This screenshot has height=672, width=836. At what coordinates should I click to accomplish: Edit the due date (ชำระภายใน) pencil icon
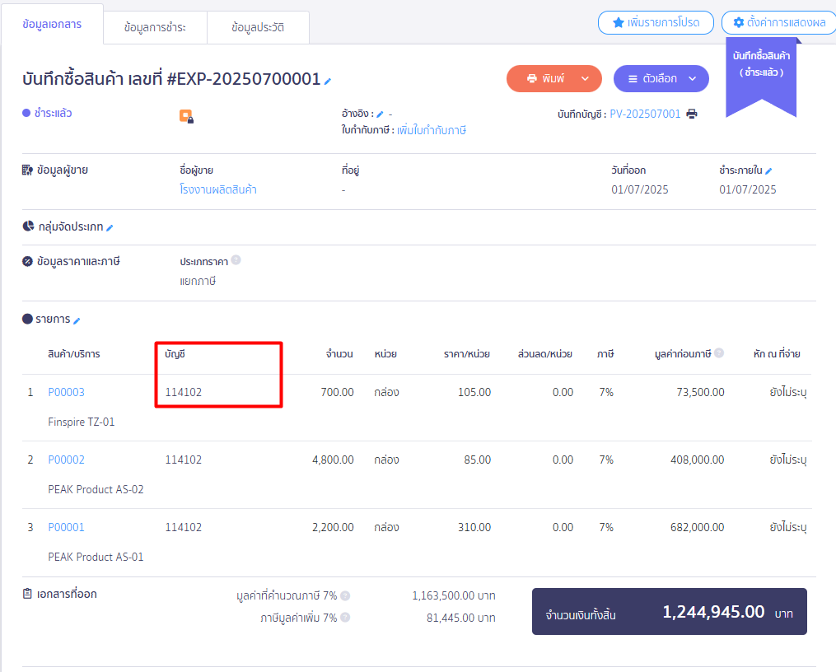tap(768, 171)
